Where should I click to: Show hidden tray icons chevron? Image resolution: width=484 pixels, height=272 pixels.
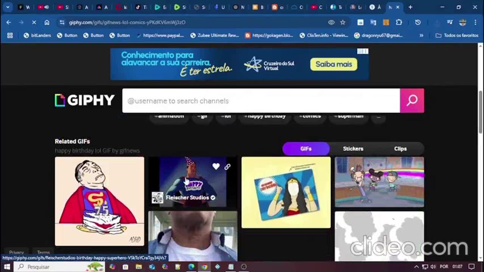416,267
